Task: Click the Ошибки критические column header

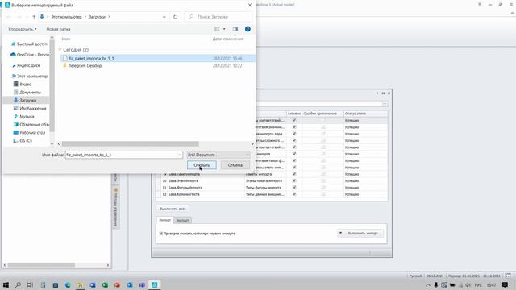Action: (x=322, y=114)
